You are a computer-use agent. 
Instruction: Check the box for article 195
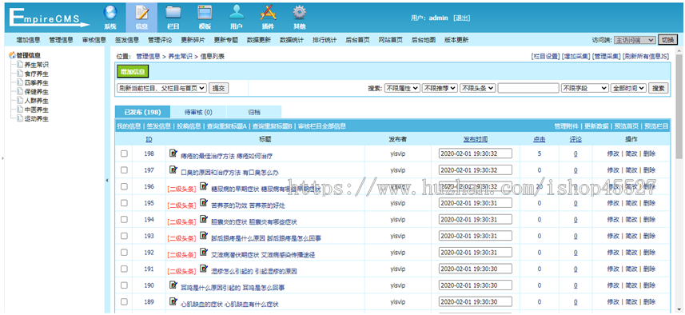coord(124,203)
